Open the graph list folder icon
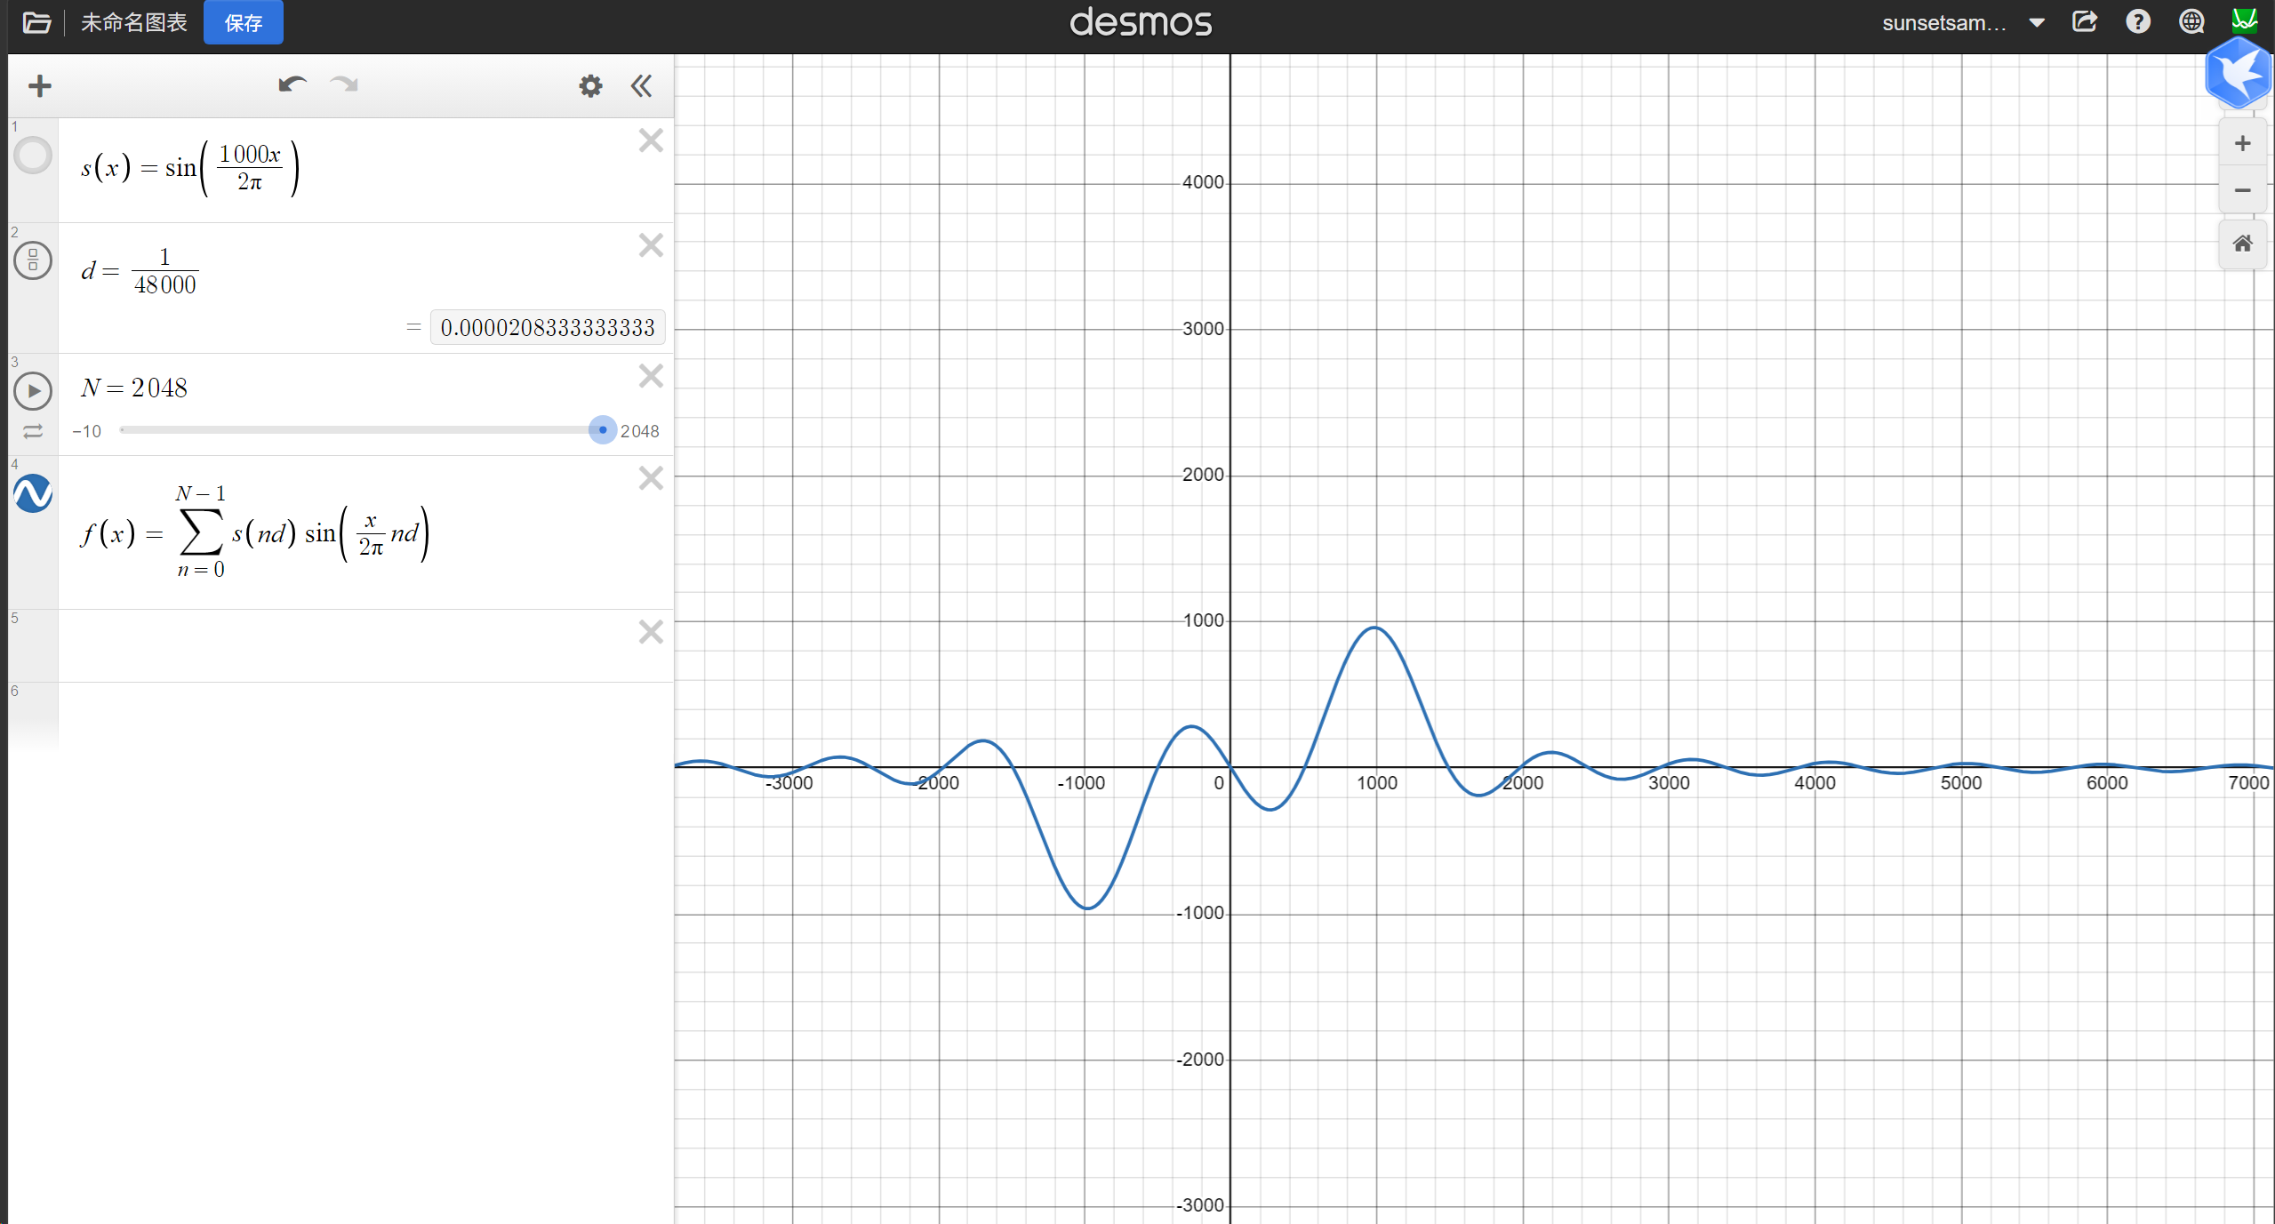Image resolution: width=2275 pixels, height=1224 pixels. pos(36,22)
